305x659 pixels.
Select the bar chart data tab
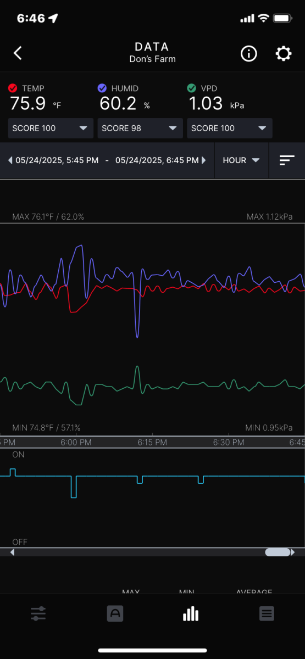click(191, 613)
